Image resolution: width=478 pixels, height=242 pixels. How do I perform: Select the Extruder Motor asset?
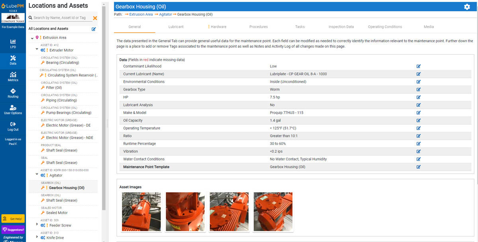click(x=61, y=51)
